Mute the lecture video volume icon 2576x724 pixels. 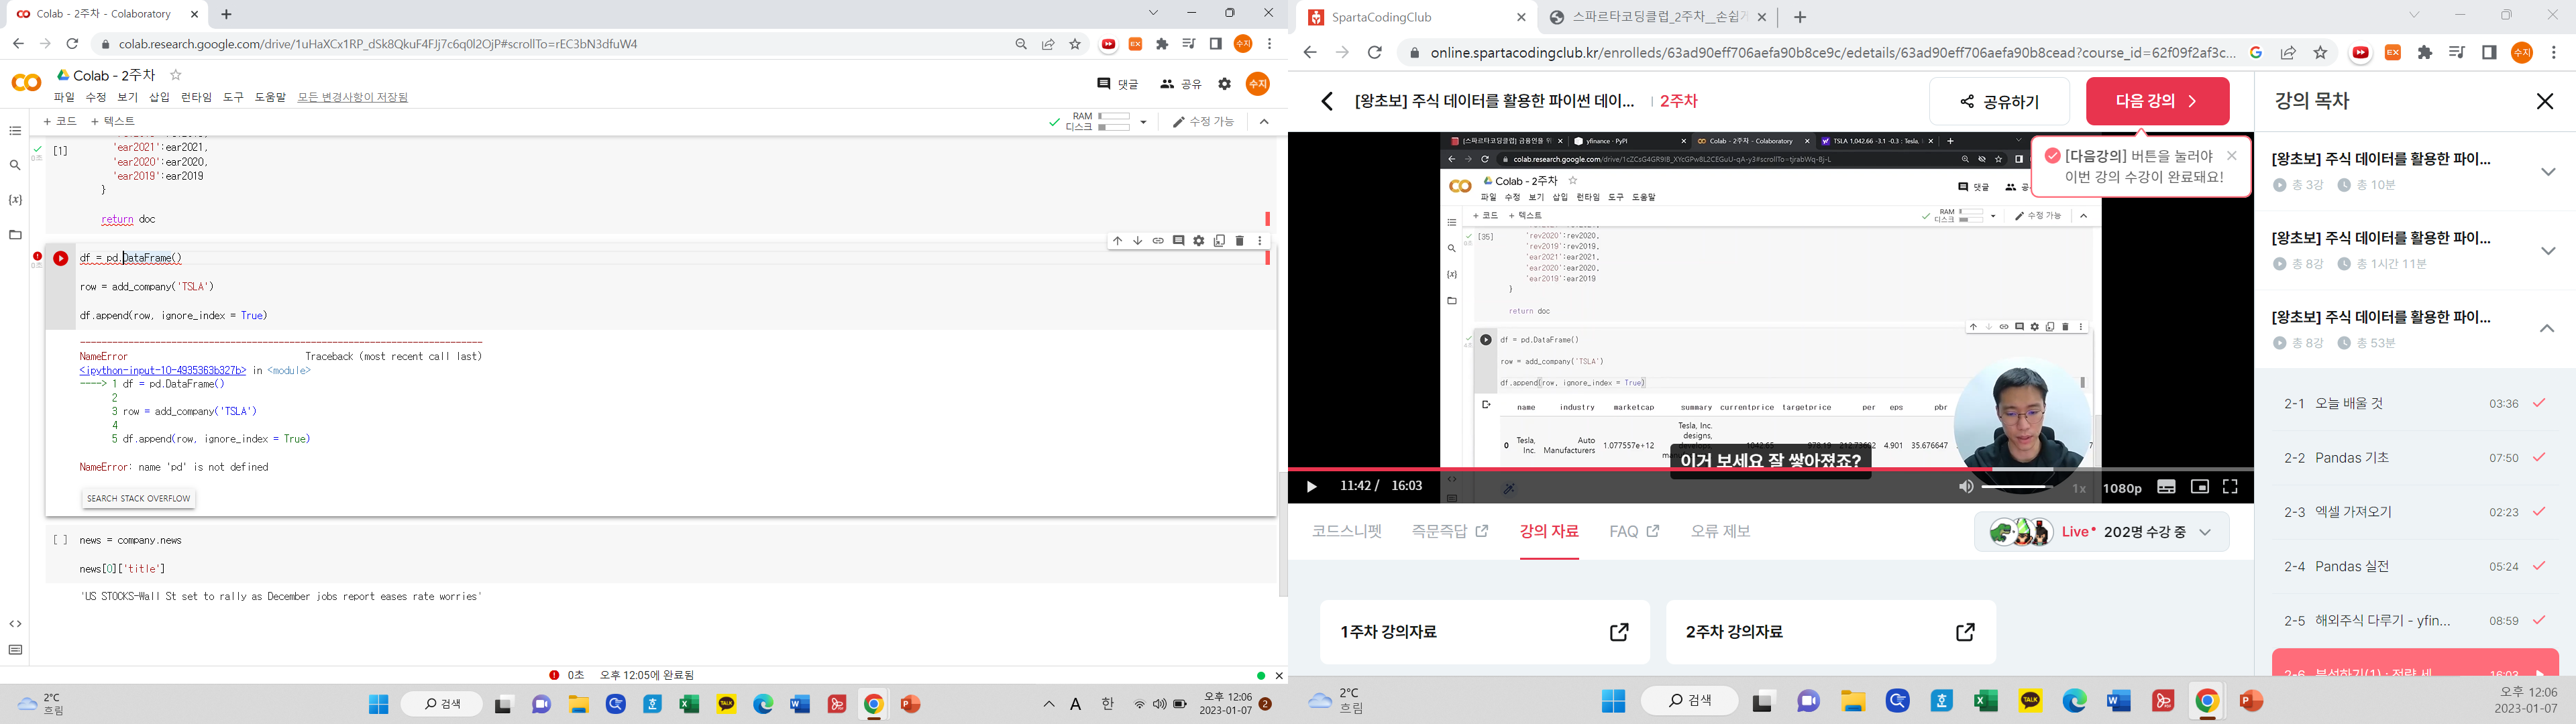click(x=1965, y=487)
